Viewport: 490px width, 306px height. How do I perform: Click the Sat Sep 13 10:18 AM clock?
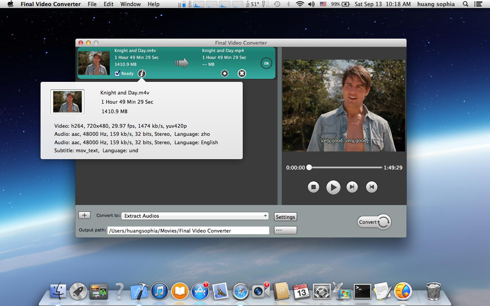pyautogui.click(x=382, y=4)
